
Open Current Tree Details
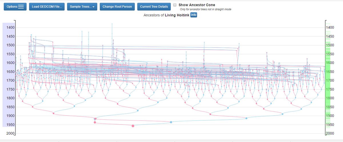154,6
